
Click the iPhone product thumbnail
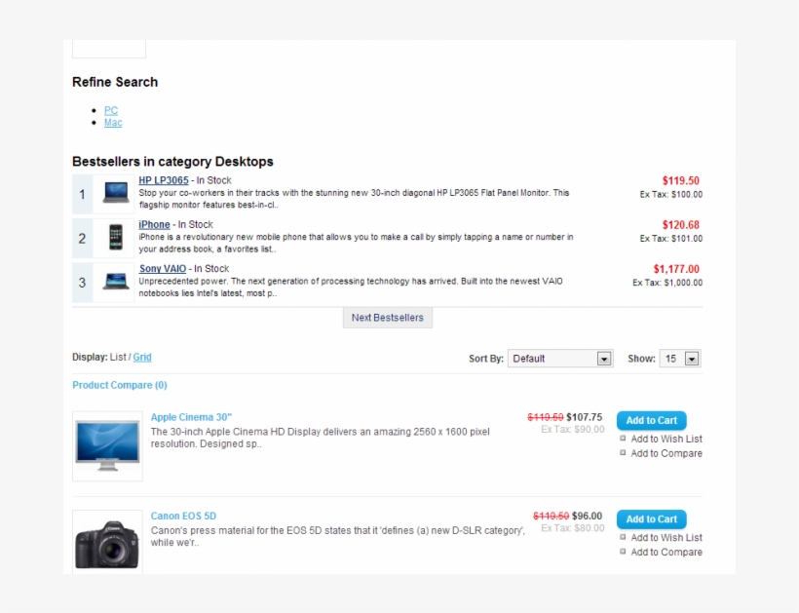click(x=116, y=238)
